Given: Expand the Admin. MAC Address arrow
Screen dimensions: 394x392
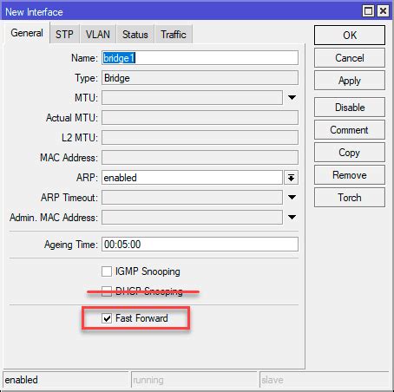Looking at the screenshot, I should 292,218.
